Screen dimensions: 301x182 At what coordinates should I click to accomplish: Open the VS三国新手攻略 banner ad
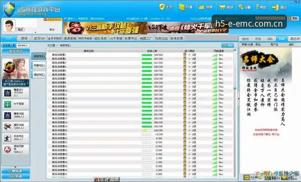point(105,28)
